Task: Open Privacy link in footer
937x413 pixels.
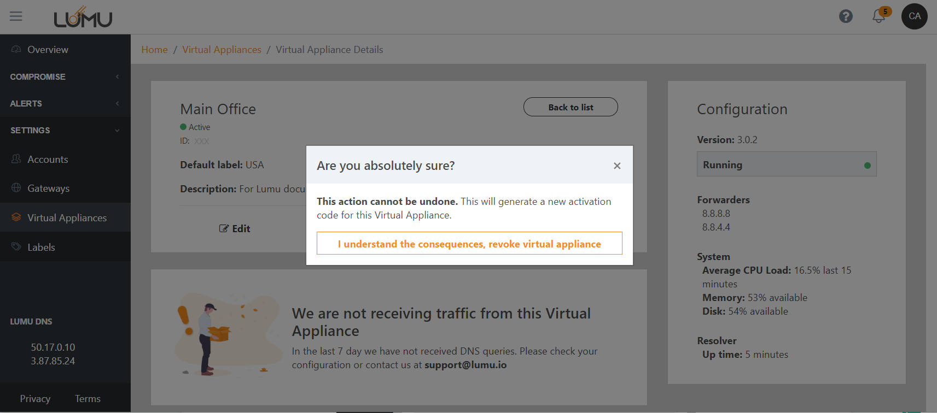Action: (35, 399)
